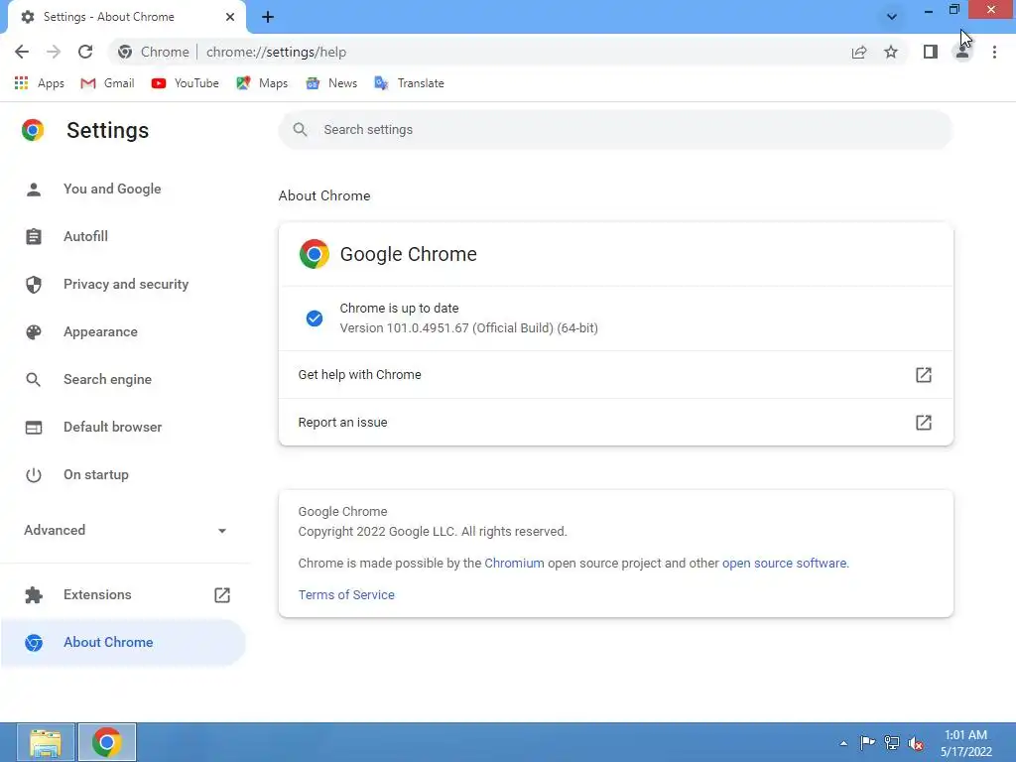
Task: Open the Chromium link
Action: pyautogui.click(x=515, y=564)
